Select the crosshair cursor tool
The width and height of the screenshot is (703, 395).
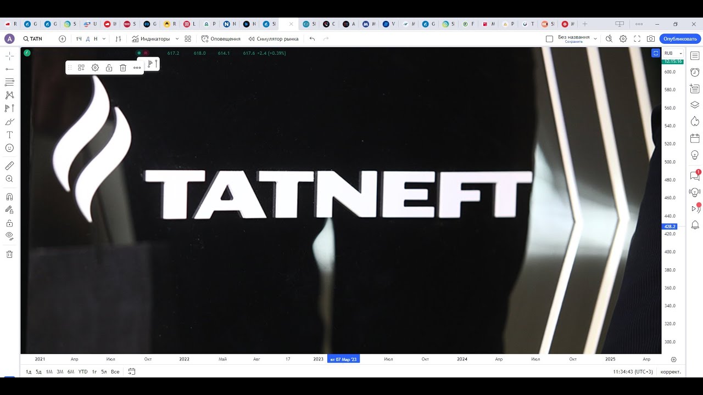9,56
